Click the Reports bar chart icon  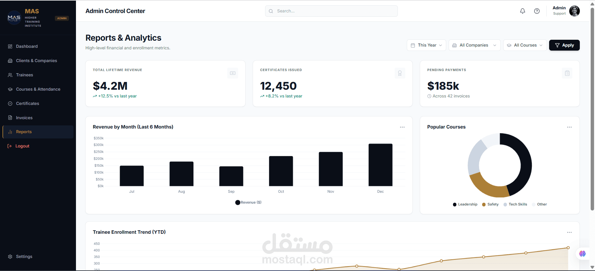click(x=10, y=132)
